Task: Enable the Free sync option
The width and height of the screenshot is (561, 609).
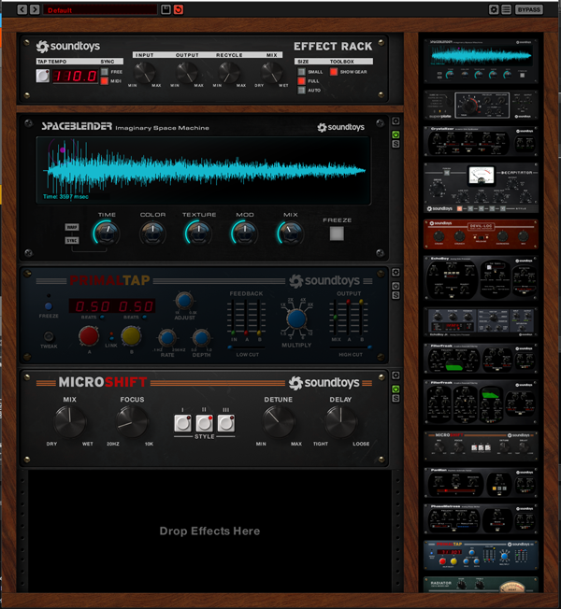Action: [x=105, y=71]
